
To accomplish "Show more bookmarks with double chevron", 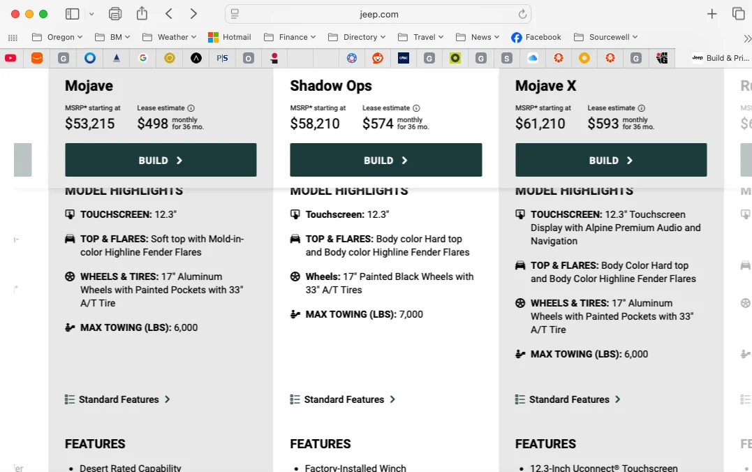I will coord(746,38).
